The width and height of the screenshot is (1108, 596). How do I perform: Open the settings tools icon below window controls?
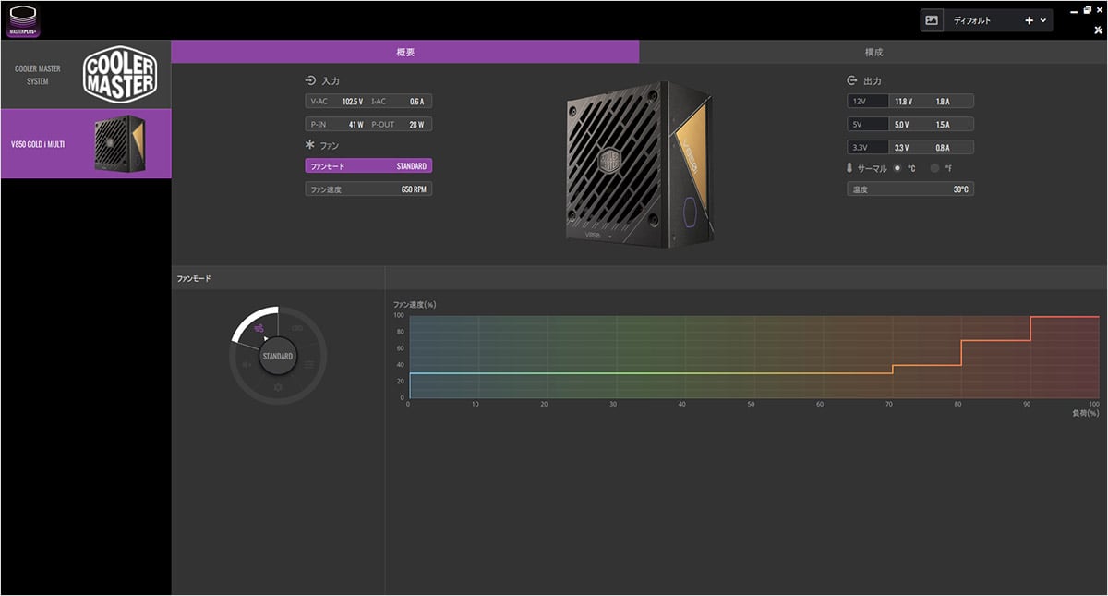coord(1098,30)
